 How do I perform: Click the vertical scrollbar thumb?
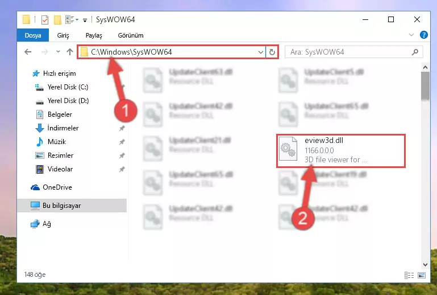(425, 85)
